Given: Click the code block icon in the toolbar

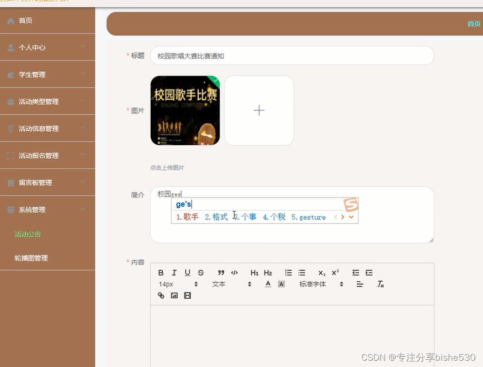Looking at the screenshot, I should click(234, 272).
